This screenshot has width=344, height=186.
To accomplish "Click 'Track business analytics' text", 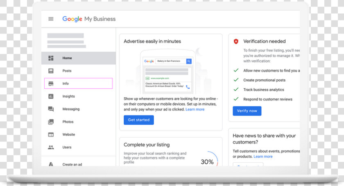I will tap(263, 90).
